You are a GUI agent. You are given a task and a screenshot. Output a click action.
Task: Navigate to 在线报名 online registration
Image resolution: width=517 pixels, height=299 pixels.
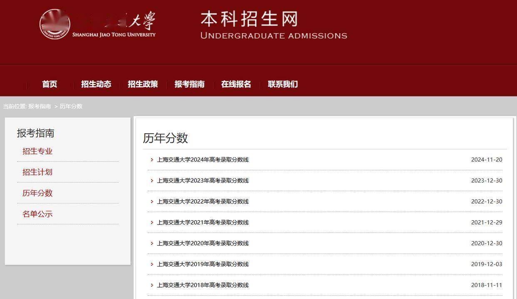[x=236, y=84]
